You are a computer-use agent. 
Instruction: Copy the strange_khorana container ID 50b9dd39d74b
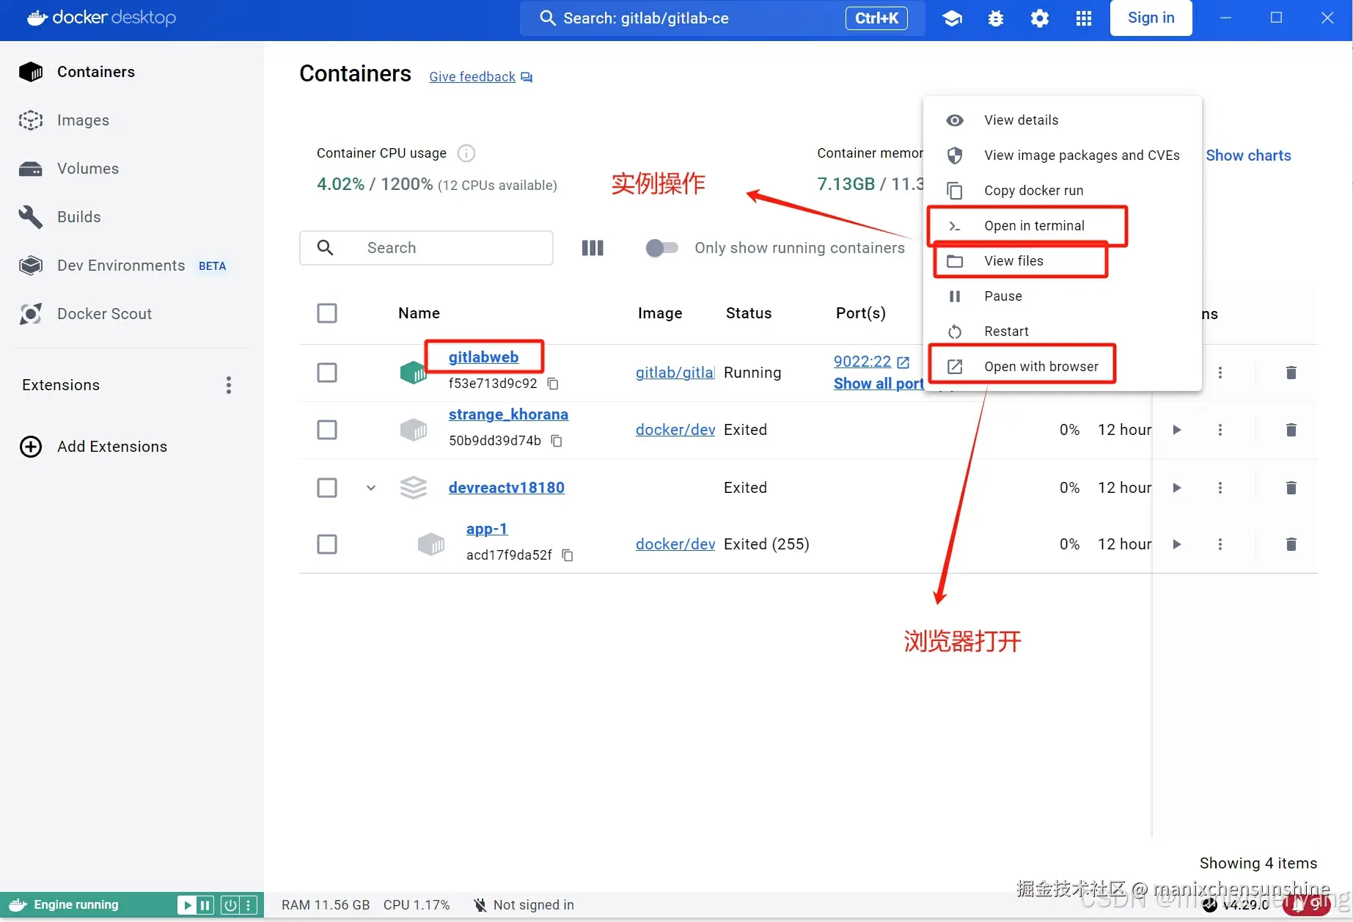(x=557, y=441)
